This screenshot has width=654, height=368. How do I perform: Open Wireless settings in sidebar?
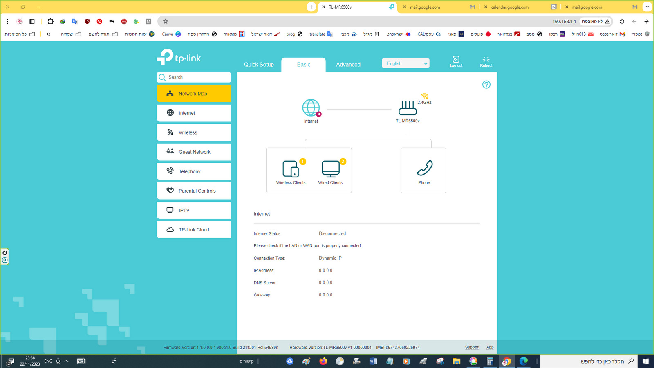[x=194, y=132]
